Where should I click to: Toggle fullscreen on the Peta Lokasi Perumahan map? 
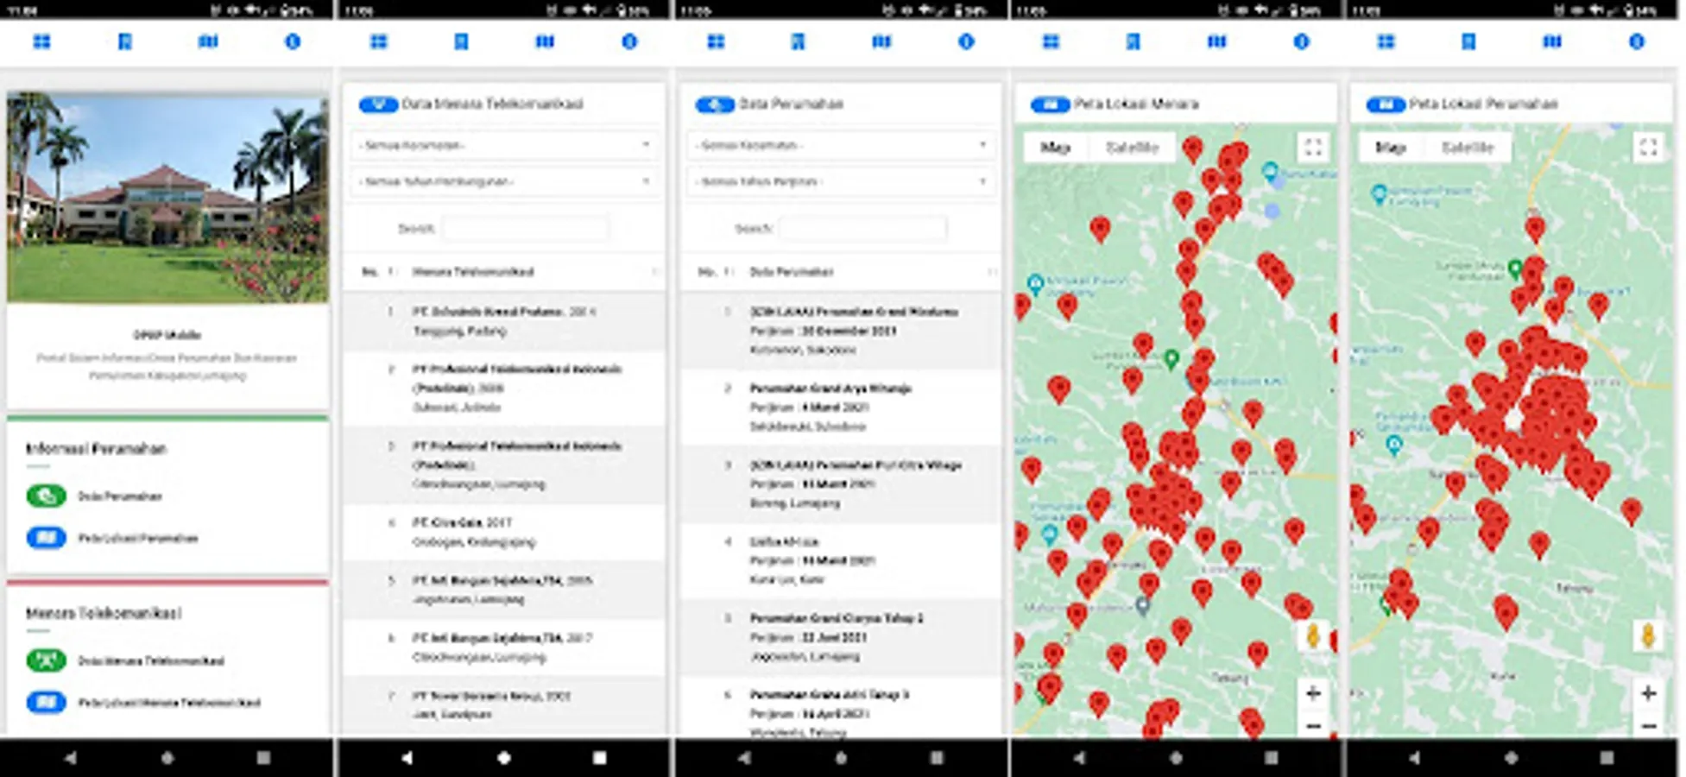point(1648,148)
